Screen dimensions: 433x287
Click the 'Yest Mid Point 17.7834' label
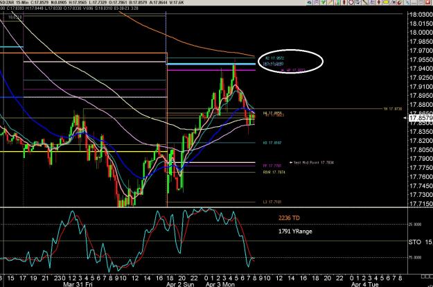tap(313, 163)
